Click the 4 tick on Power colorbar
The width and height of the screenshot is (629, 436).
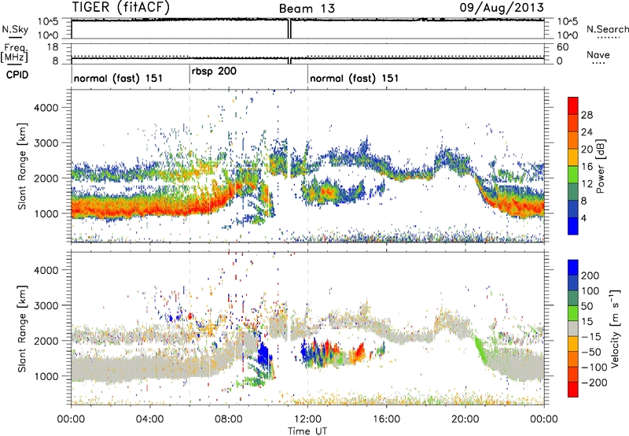point(583,218)
